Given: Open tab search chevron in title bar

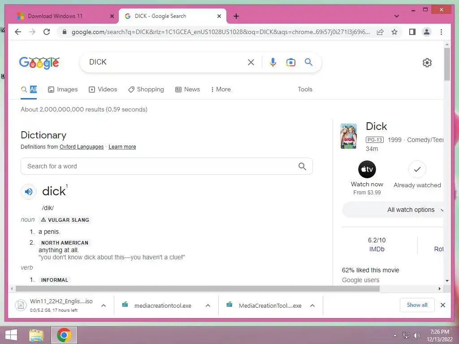Looking at the screenshot, I should (397, 16).
